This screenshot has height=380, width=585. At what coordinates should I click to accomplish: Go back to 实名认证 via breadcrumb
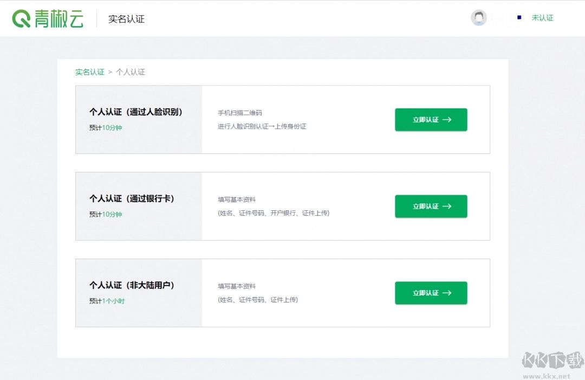click(x=89, y=72)
